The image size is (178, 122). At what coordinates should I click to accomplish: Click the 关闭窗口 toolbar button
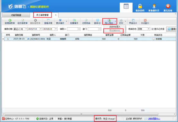tap(145, 22)
